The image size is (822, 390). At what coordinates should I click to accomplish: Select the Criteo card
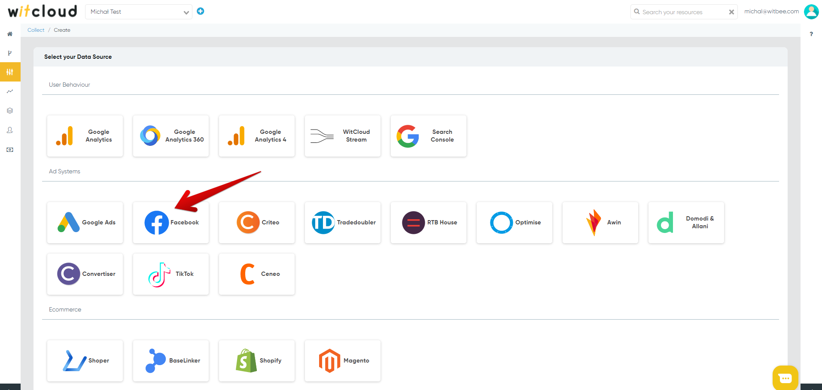(257, 223)
